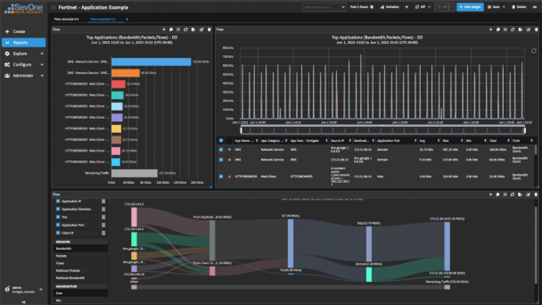
Task: Open the Variables panel
Action: 389,7
